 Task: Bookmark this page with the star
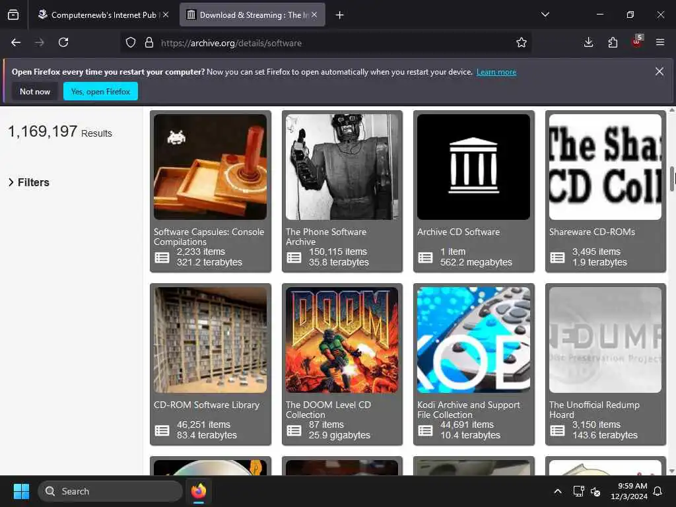click(x=522, y=42)
